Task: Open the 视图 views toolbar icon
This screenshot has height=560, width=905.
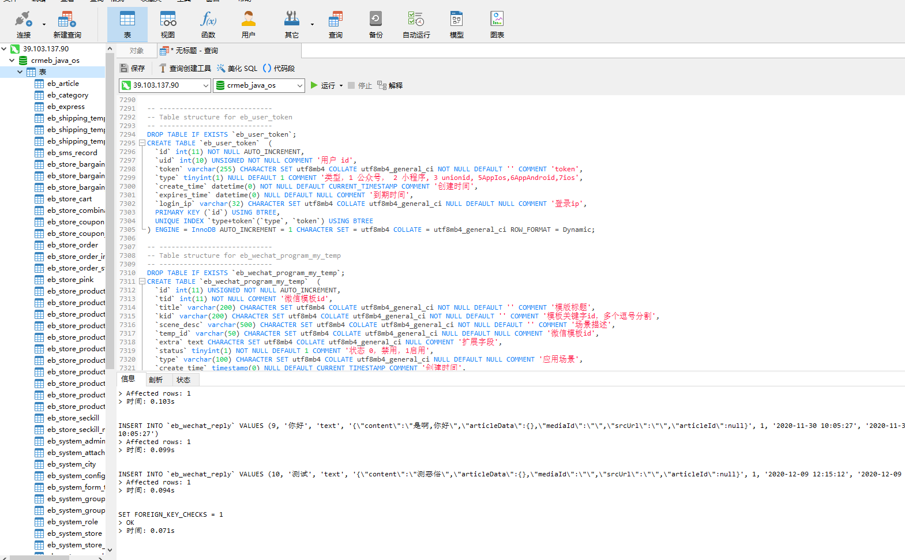Action: (168, 25)
